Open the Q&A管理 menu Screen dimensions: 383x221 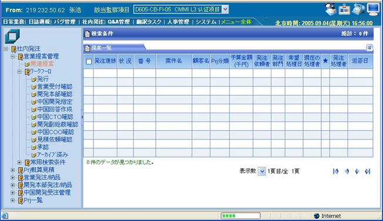[119, 22]
